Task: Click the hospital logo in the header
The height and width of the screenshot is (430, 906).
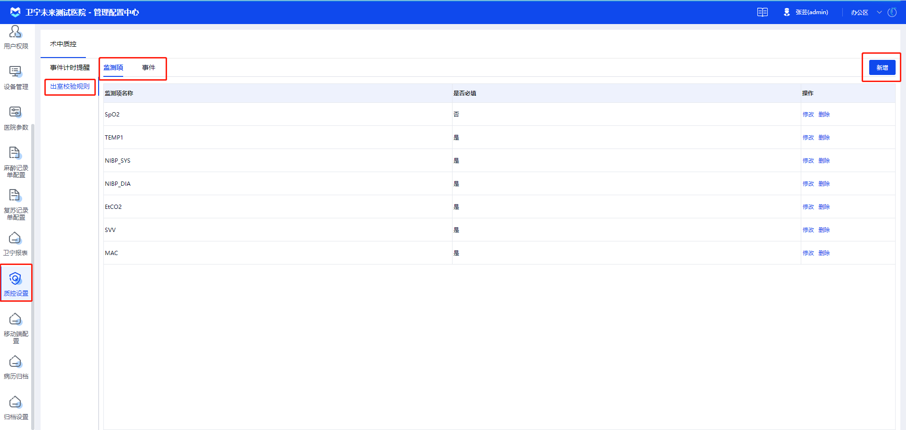Action: coord(16,12)
